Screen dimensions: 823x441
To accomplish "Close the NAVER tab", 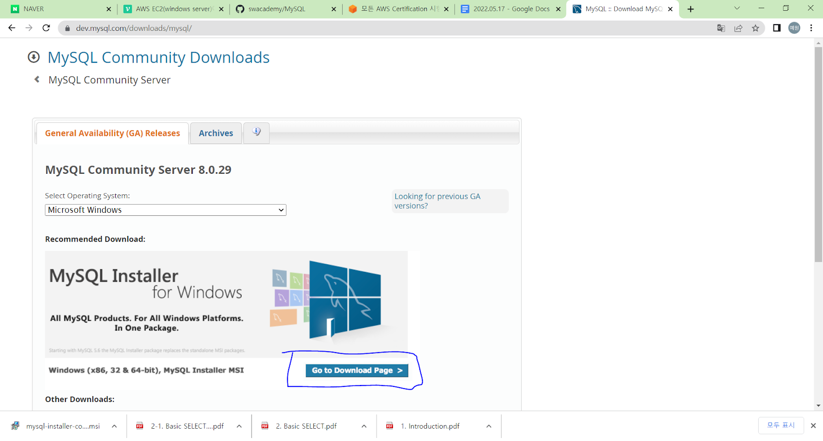I will coord(109,9).
